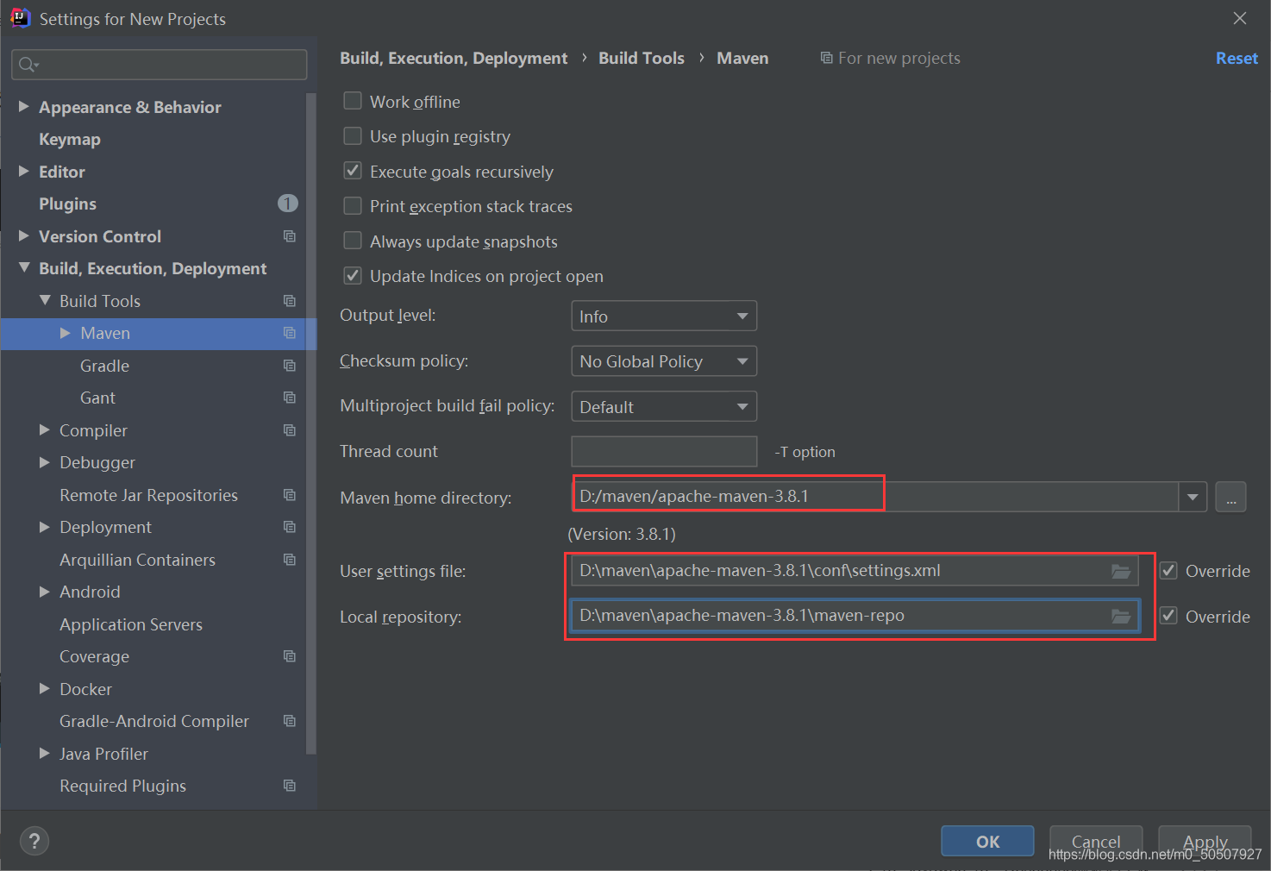This screenshot has width=1271, height=871.
Task: Expand the Editor tree node
Action: coord(24,171)
